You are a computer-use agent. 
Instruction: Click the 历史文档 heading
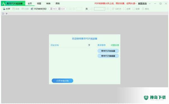[x=55, y=45]
